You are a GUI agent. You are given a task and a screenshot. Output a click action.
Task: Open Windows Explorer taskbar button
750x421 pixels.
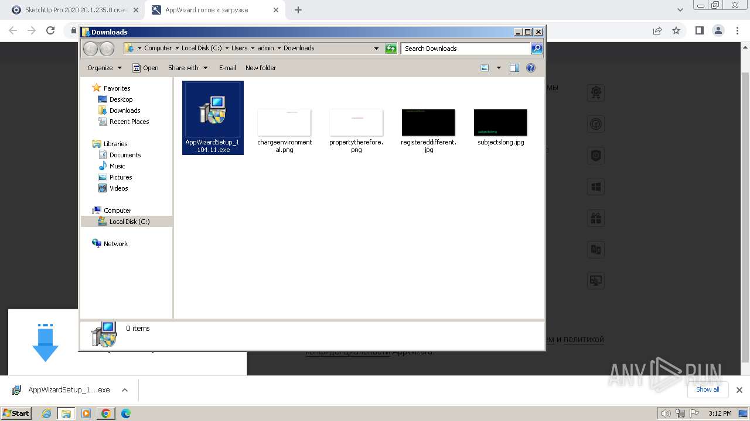point(66,413)
